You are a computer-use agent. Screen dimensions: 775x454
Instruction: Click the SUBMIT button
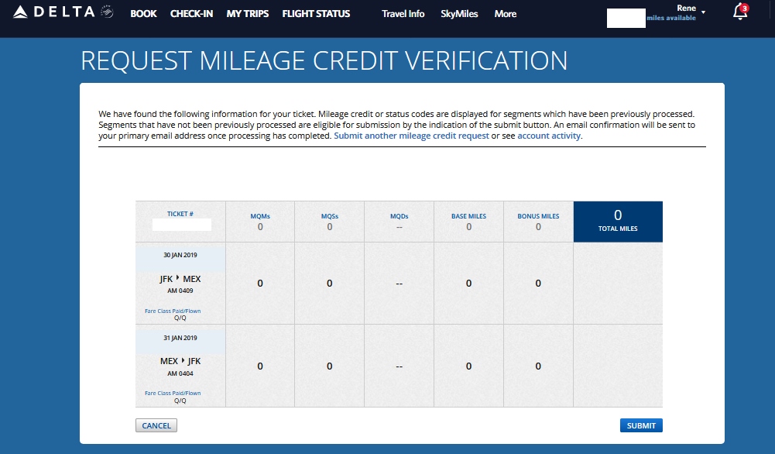640,425
